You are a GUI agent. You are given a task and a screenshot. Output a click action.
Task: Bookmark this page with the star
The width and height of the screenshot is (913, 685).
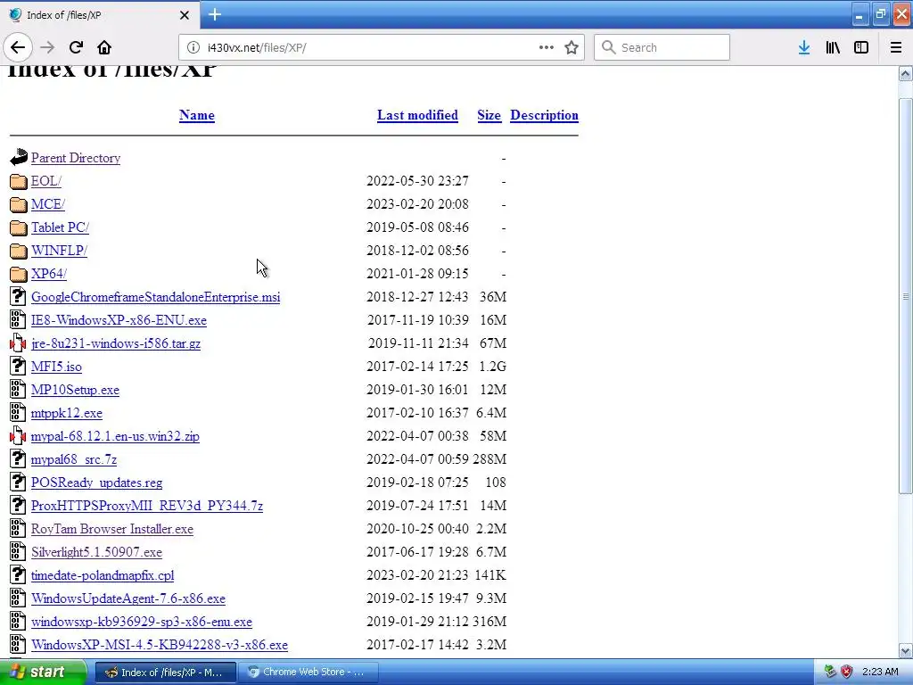[572, 48]
